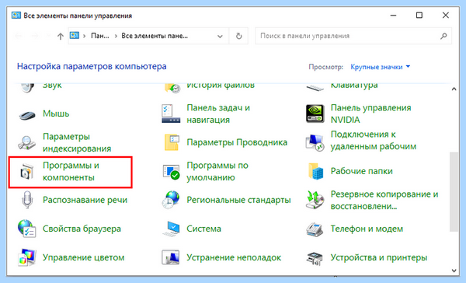The image size is (466, 283).
Task: Open the Параметры Проводника link
Action: (x=237, y=142)
